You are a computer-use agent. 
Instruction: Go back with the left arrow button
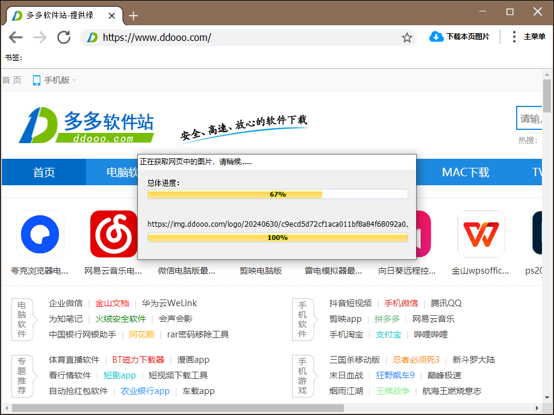point(16,37)
